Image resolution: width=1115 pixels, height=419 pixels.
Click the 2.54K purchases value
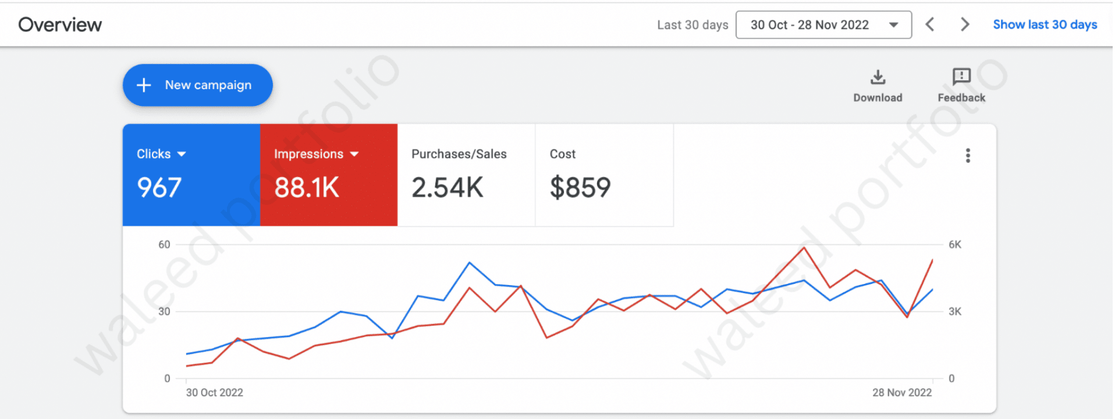[x=448, y=187]
